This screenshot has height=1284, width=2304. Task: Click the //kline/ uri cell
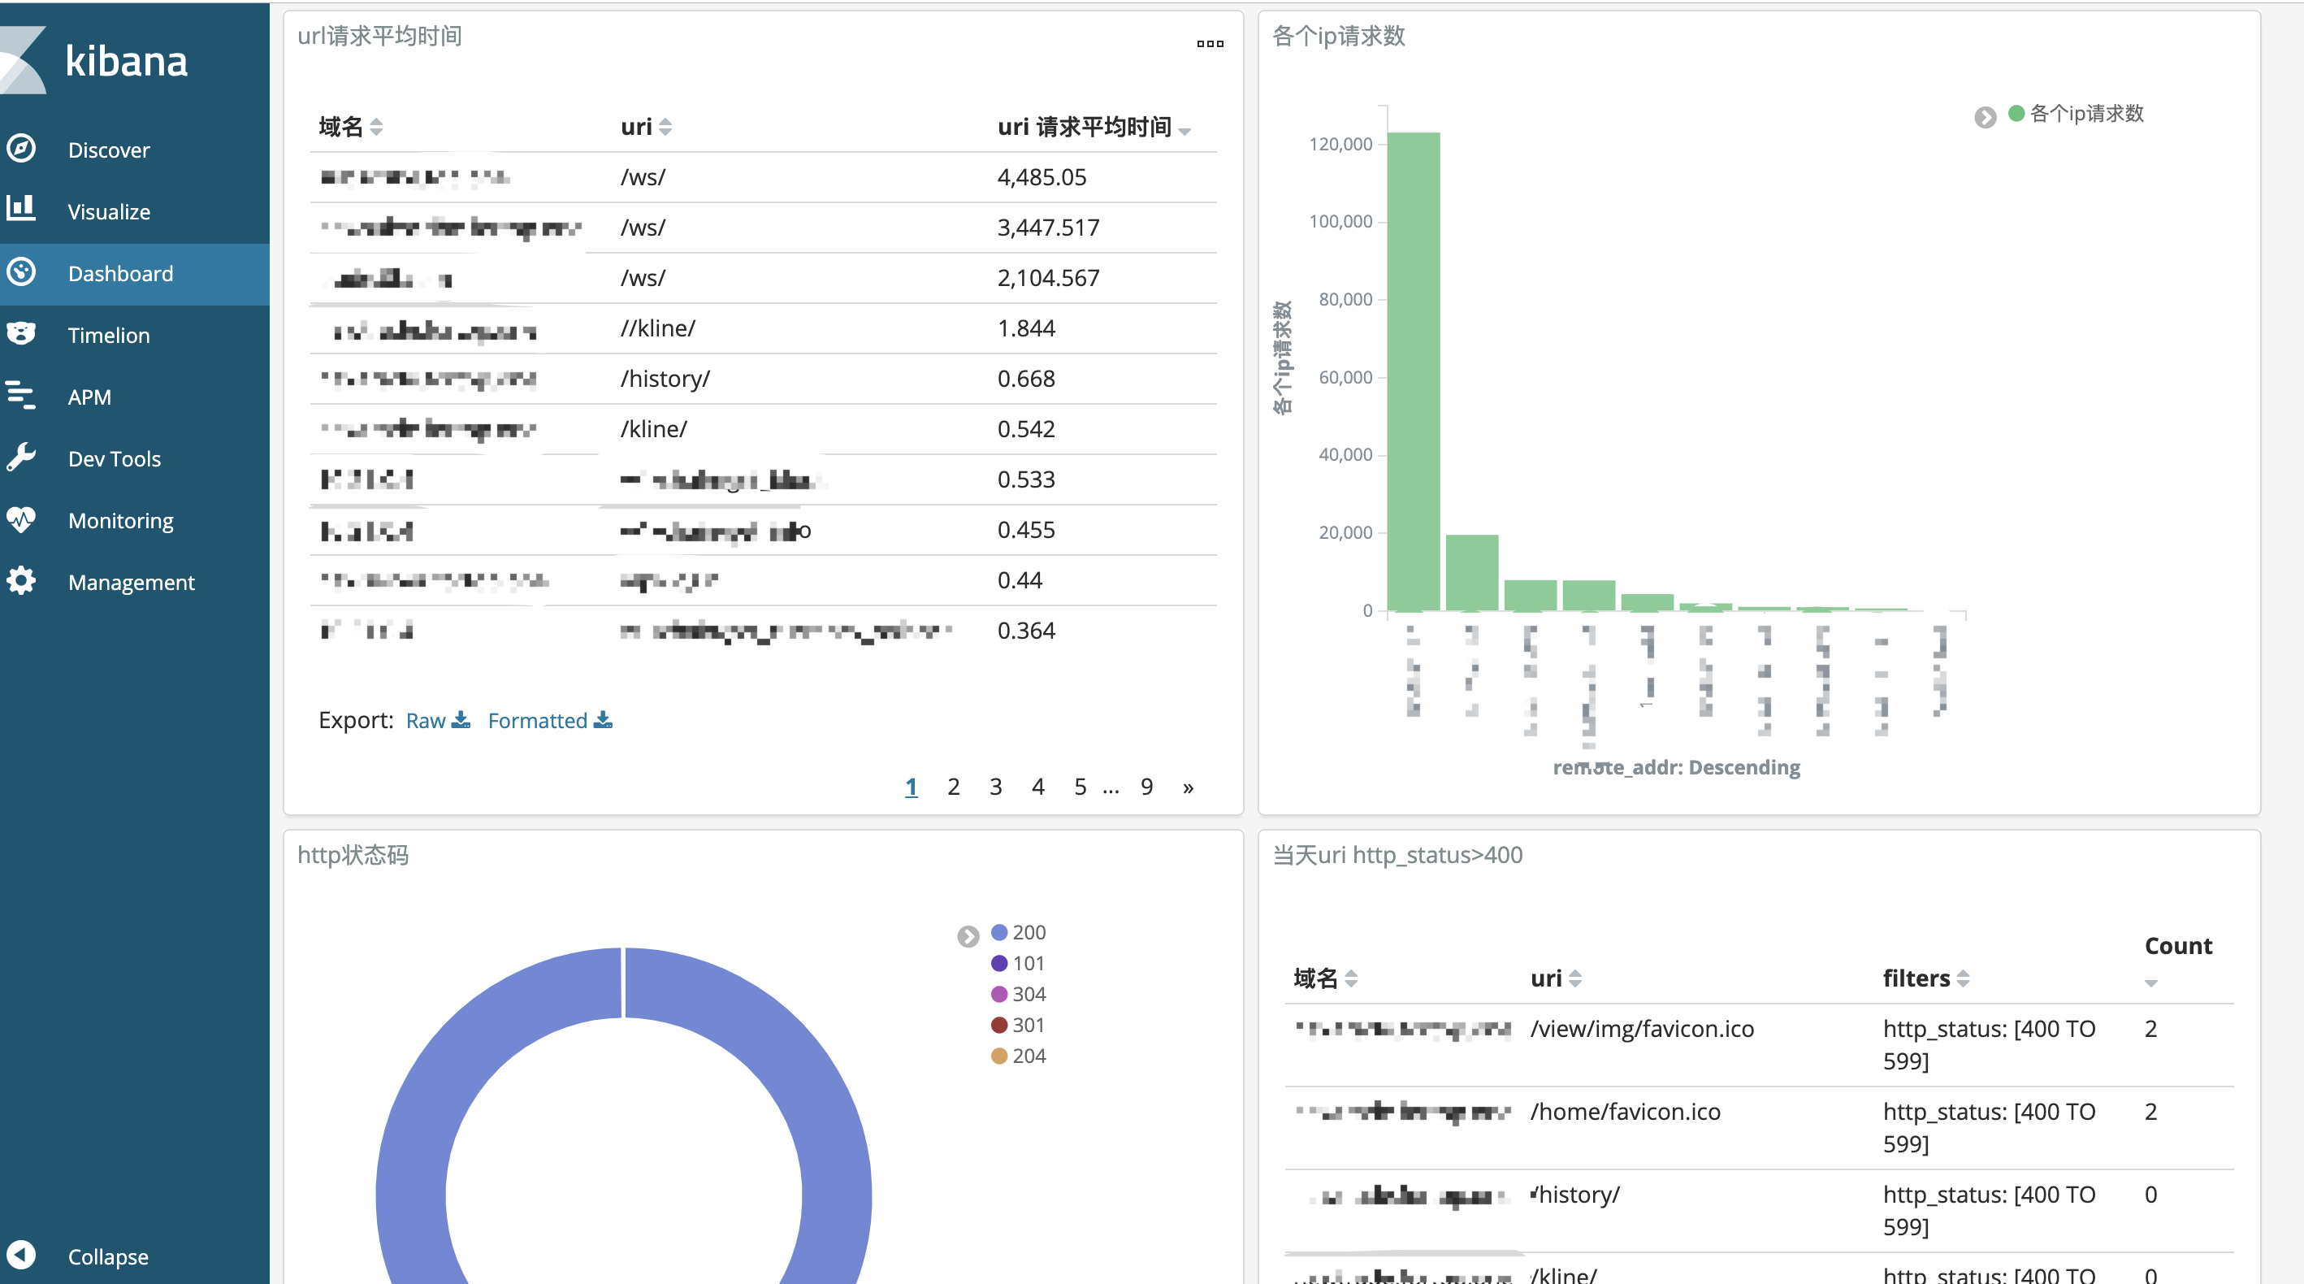[657, 328]
